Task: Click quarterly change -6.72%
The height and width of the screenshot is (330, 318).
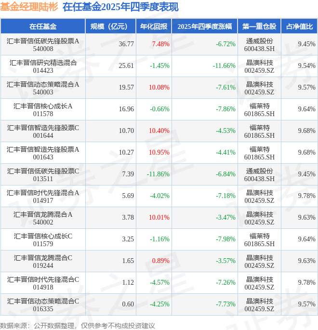Action: point(225,44)
